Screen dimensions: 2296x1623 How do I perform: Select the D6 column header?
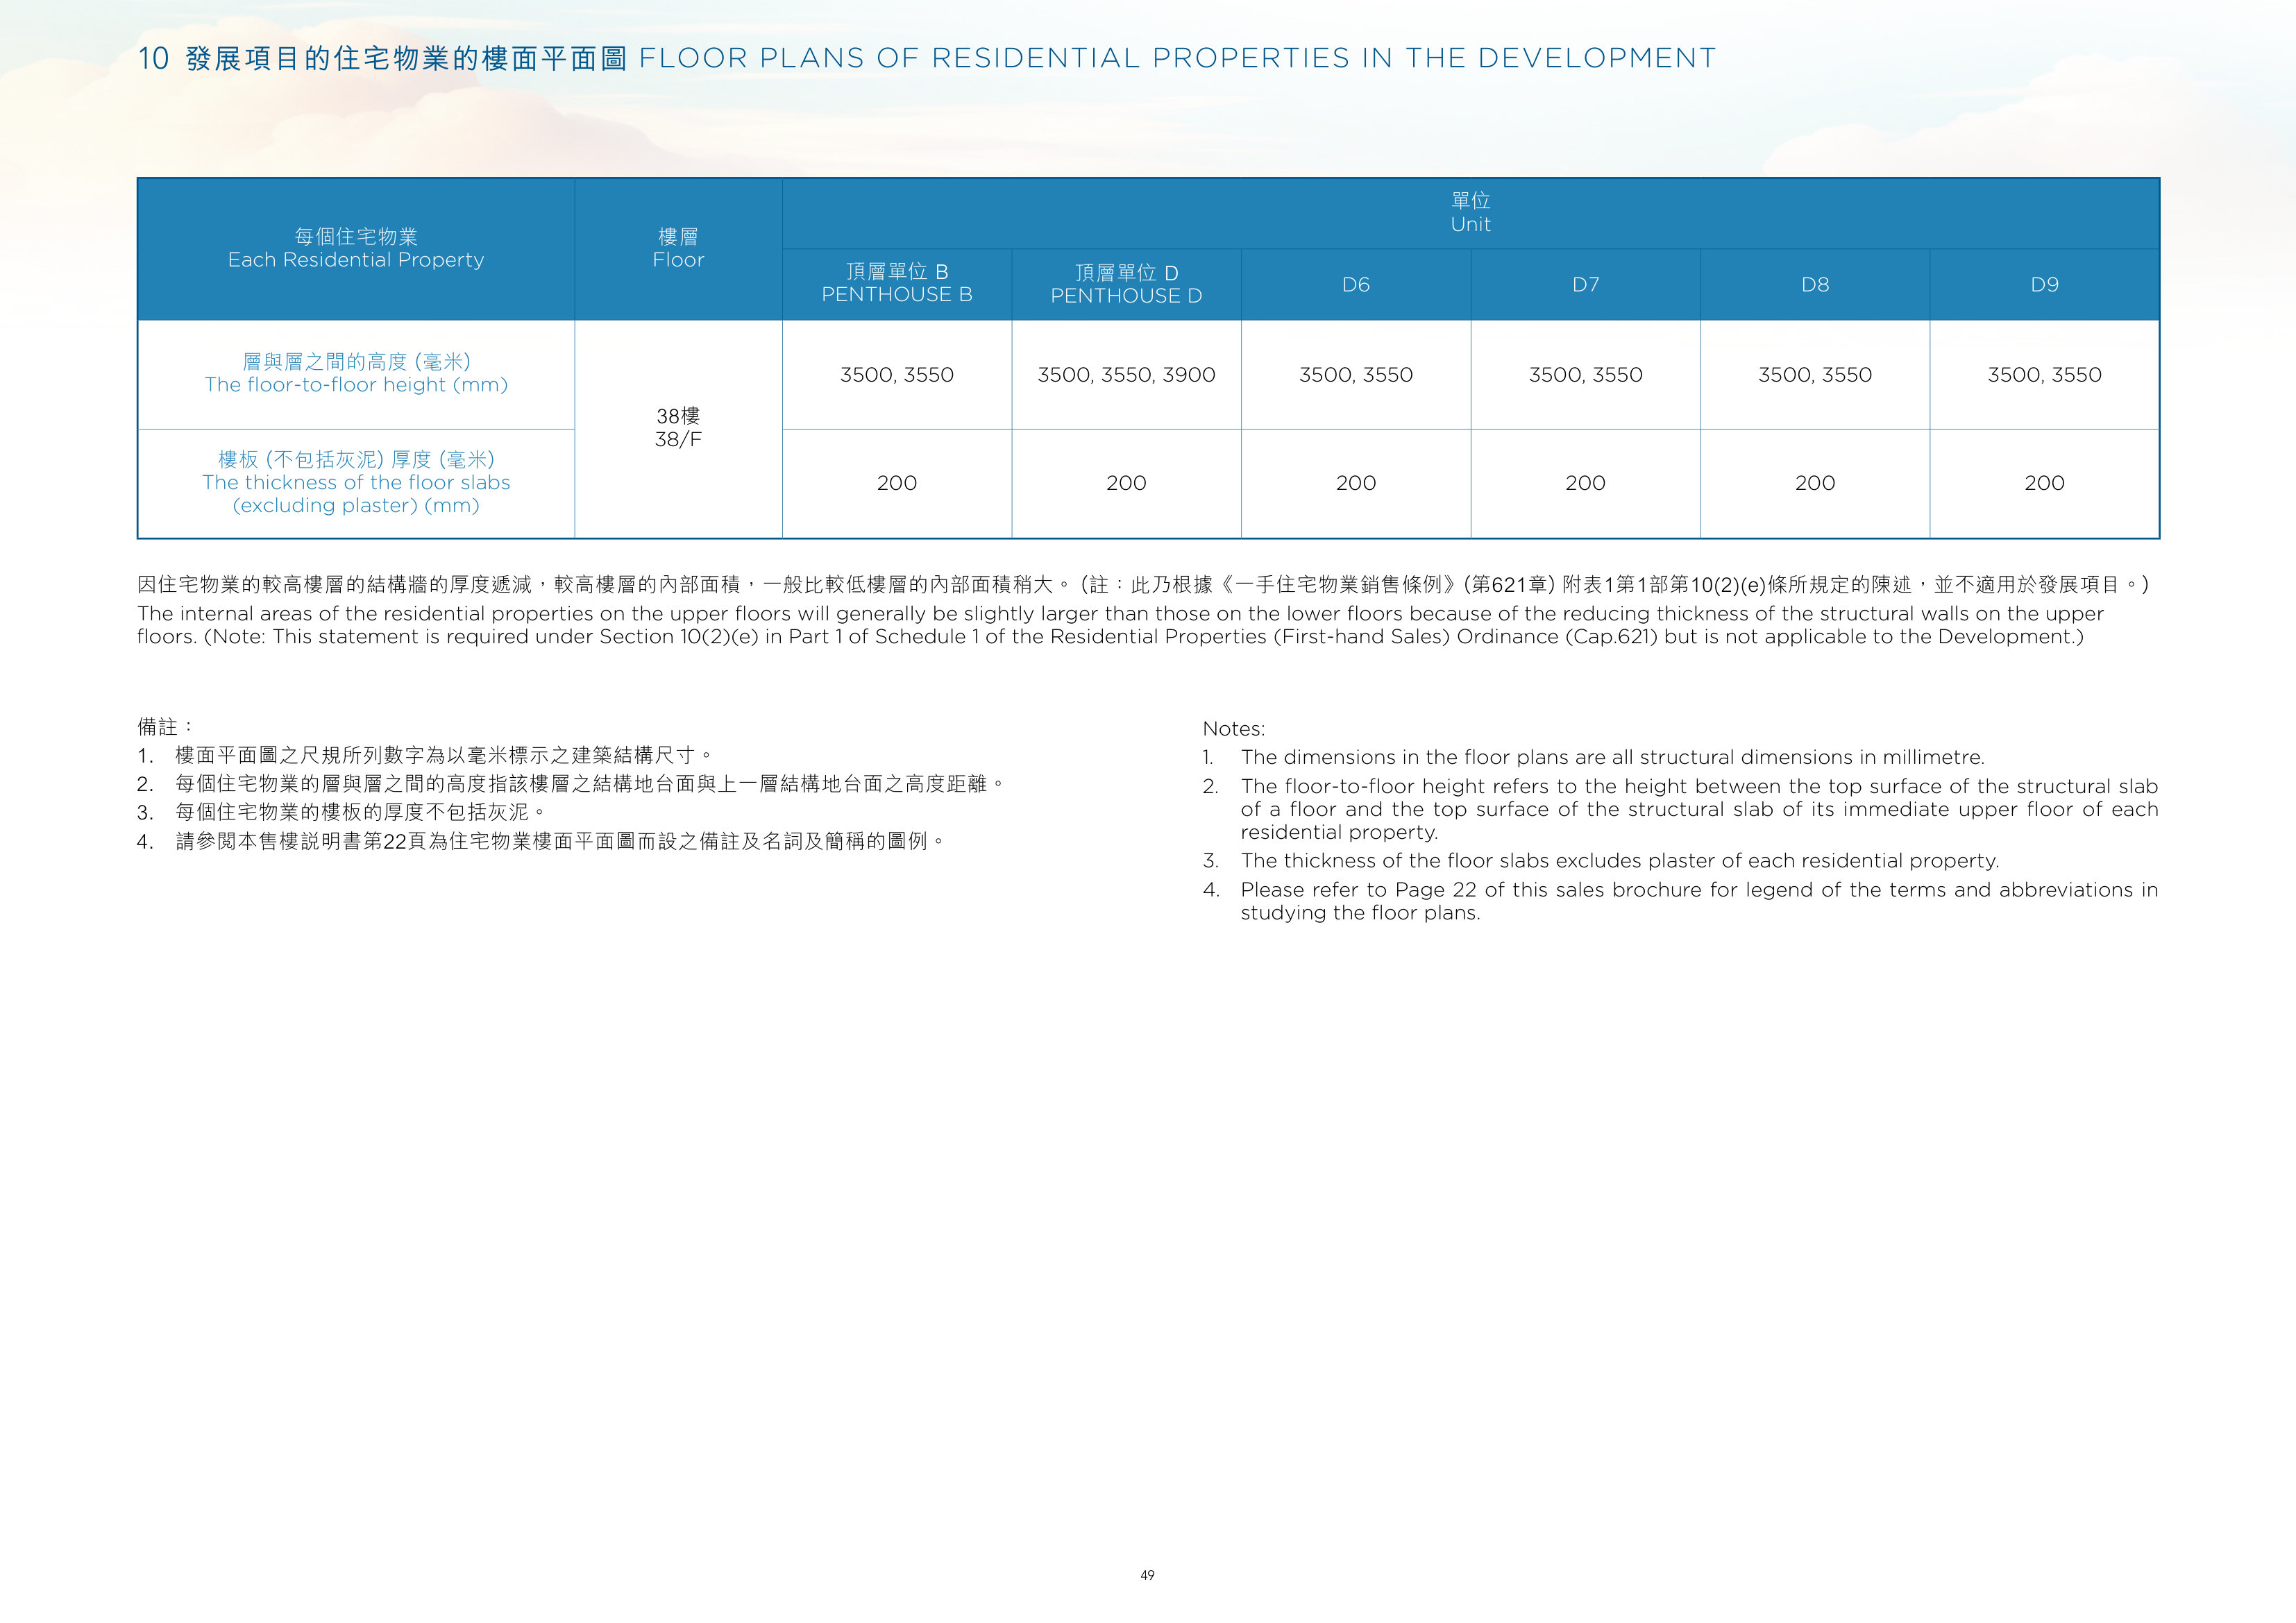pyautogui.click(x=1356, y=284)
